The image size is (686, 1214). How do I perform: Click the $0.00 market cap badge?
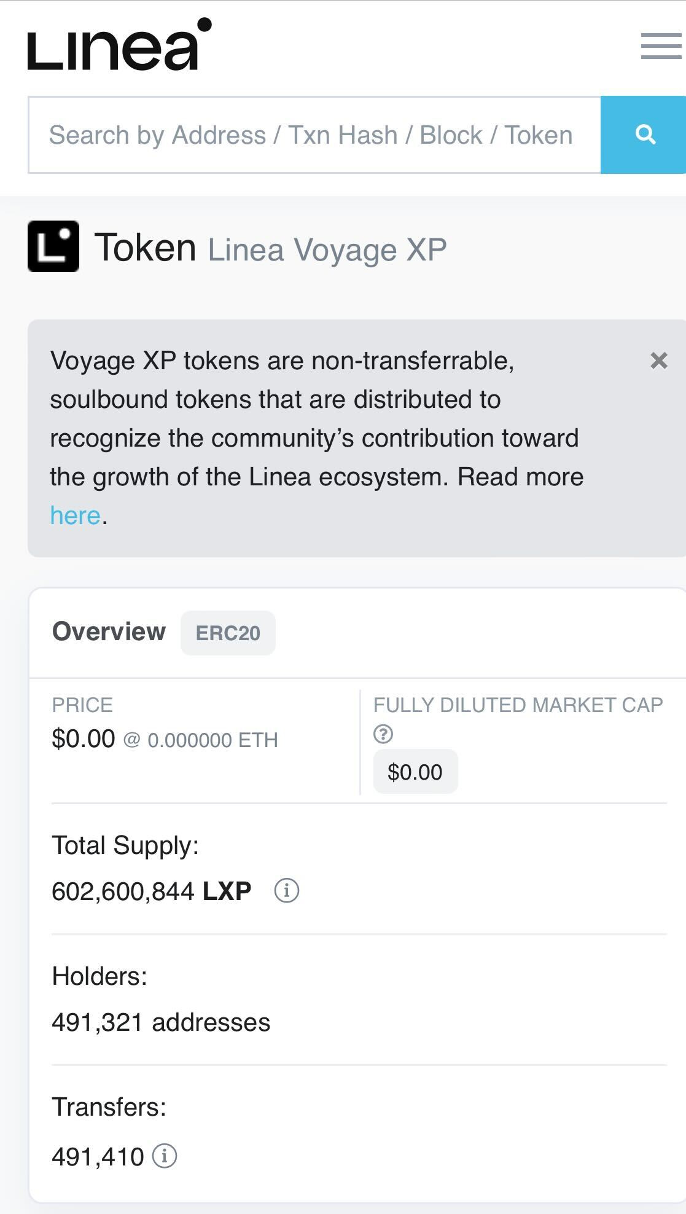coord(415,772)
